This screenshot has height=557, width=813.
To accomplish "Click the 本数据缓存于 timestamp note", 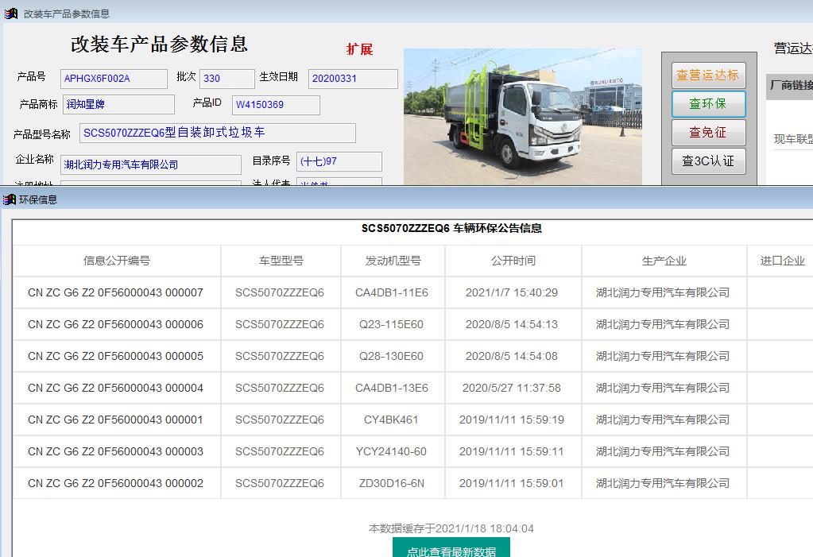I will point(451,528).
